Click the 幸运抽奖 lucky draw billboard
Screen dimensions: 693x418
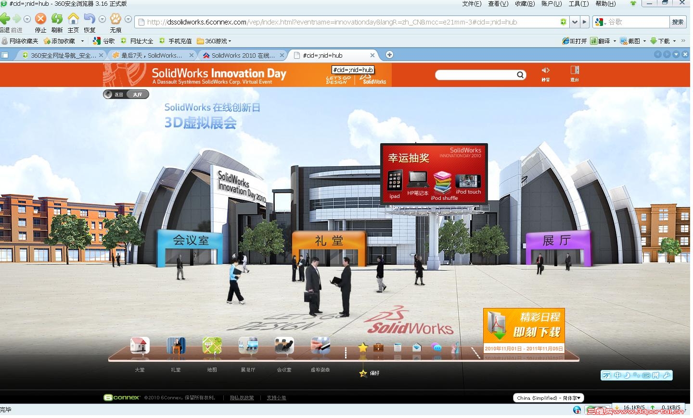pyautogui.click(x=434, y=174)
